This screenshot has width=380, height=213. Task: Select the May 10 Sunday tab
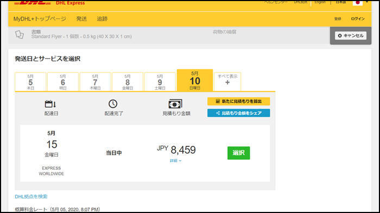pyautogui.click(x=195, y=81)
